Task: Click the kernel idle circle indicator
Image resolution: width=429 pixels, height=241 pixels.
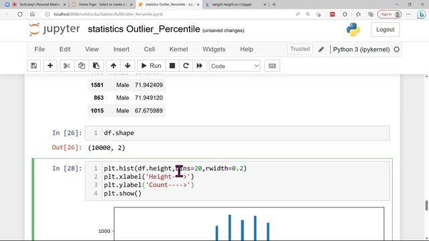Action: (x=396, y=50)
